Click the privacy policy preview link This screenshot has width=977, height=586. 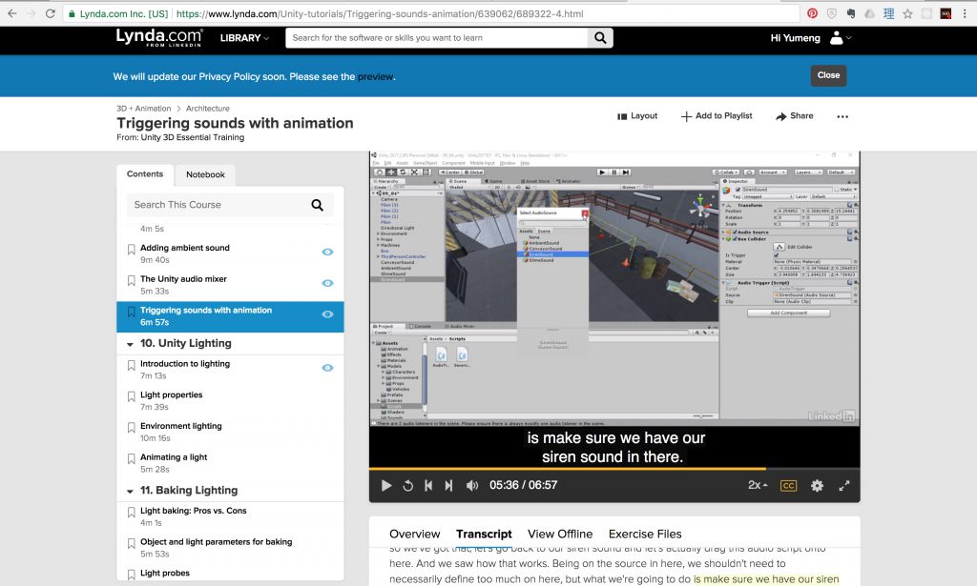point(375,76)
